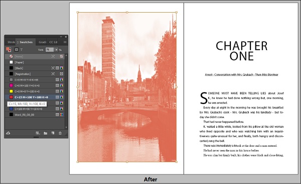Select Formatting Affects Container button
Viewport: 301px width, 184px height.
tap(17, 50)
